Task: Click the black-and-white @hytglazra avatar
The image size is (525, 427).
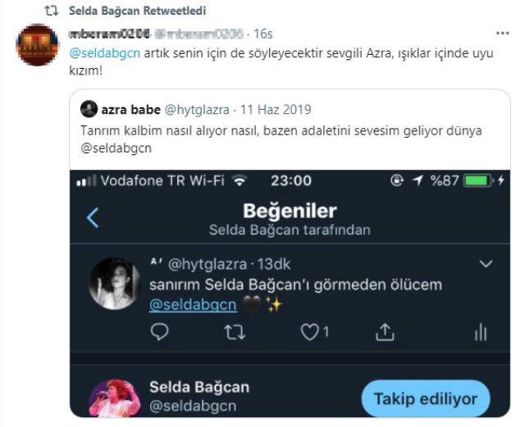Action: click(x=114, y=284)
